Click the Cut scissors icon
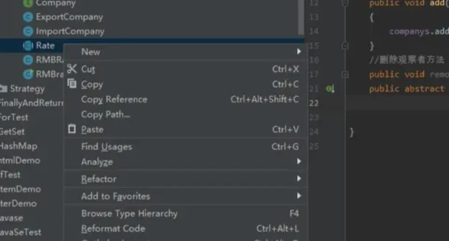 (x=71, y=69)
